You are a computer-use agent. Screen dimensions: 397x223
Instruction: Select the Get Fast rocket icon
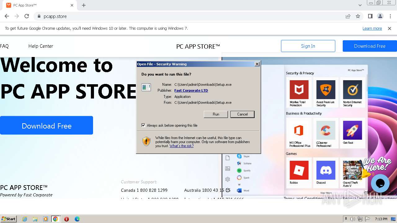(352, 130)
